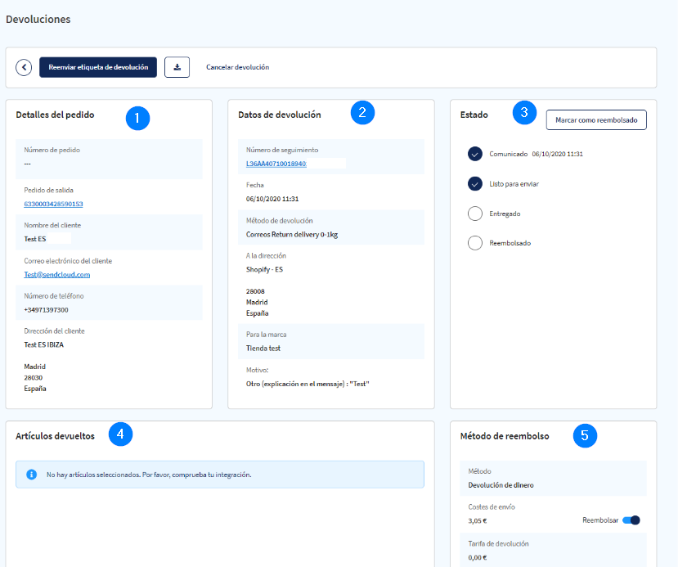
Task: Click Marcar como reembolsado button
Action: (x=596, y=119)
